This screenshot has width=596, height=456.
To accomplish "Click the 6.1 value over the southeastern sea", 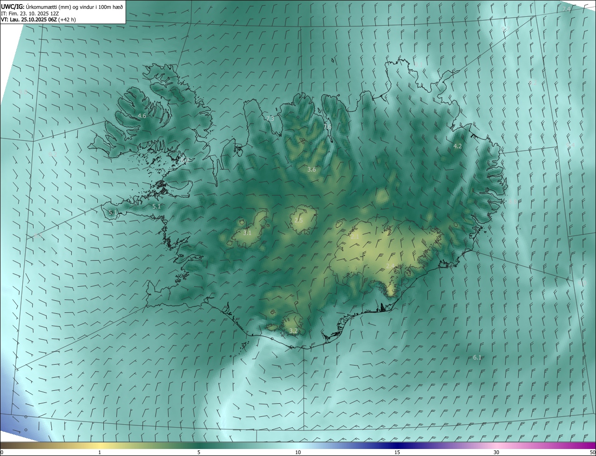I will tap(477, 358).
